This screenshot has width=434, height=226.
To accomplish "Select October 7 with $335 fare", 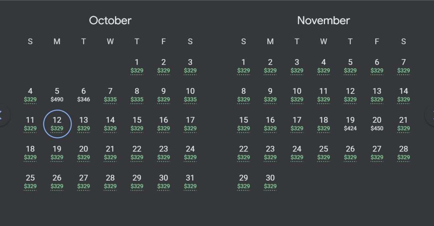I will pos(110,95).
